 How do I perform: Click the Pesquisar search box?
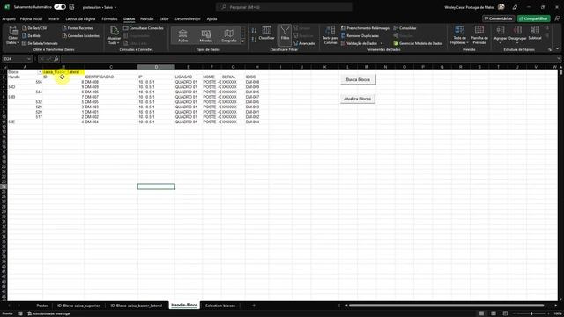pyautogui.click(x=284, y=7)
